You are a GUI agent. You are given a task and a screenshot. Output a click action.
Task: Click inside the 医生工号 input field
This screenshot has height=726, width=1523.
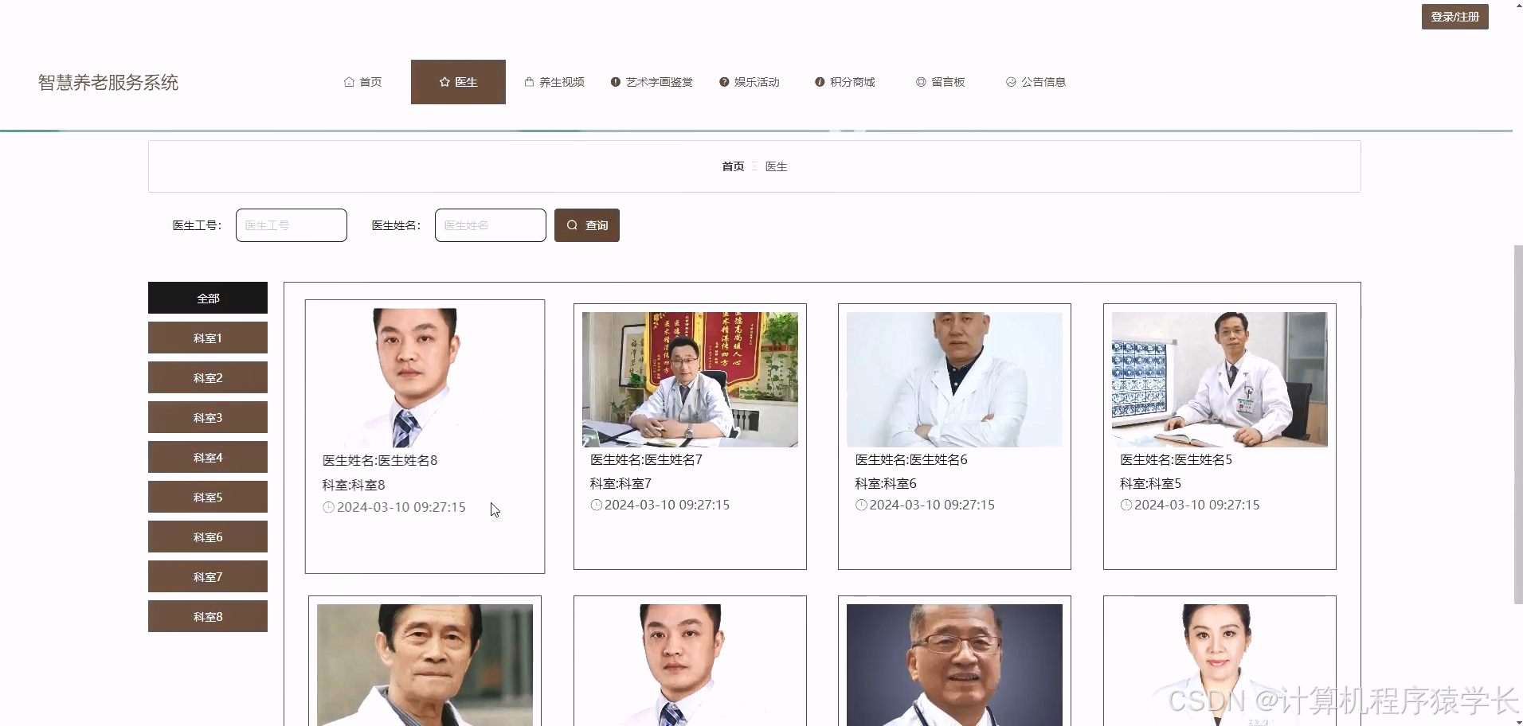[291, 225]
